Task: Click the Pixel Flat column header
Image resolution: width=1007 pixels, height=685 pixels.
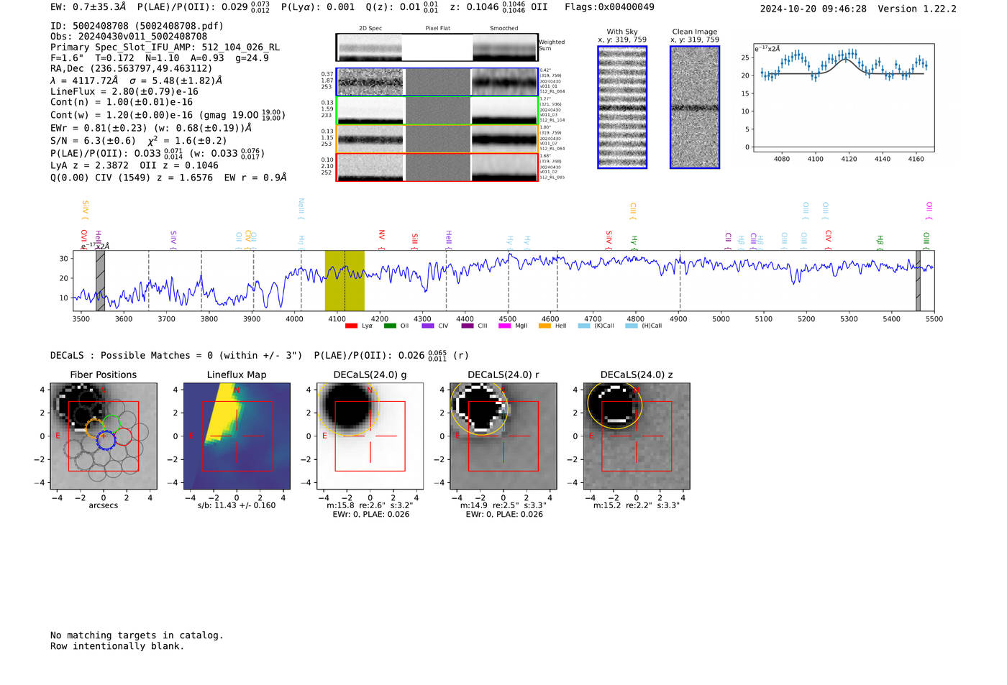Action: 437,29
